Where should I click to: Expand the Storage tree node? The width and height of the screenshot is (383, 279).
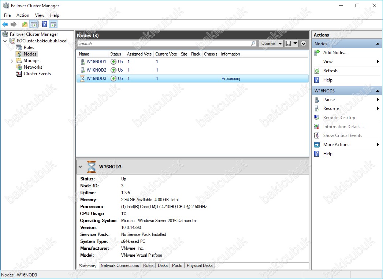[x=12, y=61]
